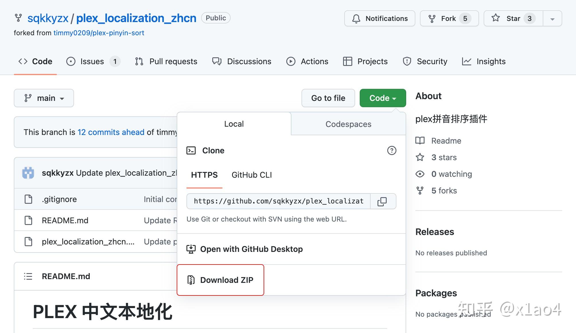Select the GitHub CLI clone option
The width and height of the screenshot is (576, 333).
coord(252,175)
